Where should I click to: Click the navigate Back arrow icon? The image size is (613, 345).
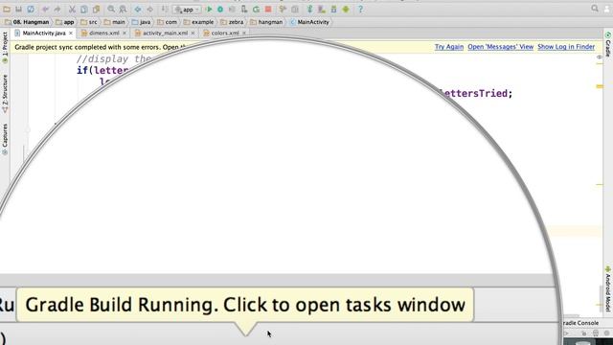[138, 9]
